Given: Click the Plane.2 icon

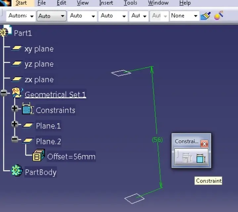Looking at the screenshot, I should (x=28, y=141).
